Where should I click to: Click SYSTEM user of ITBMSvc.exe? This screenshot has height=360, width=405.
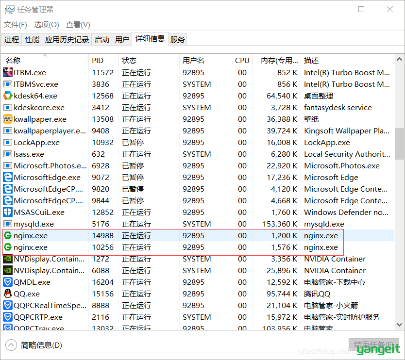(197, 84)
